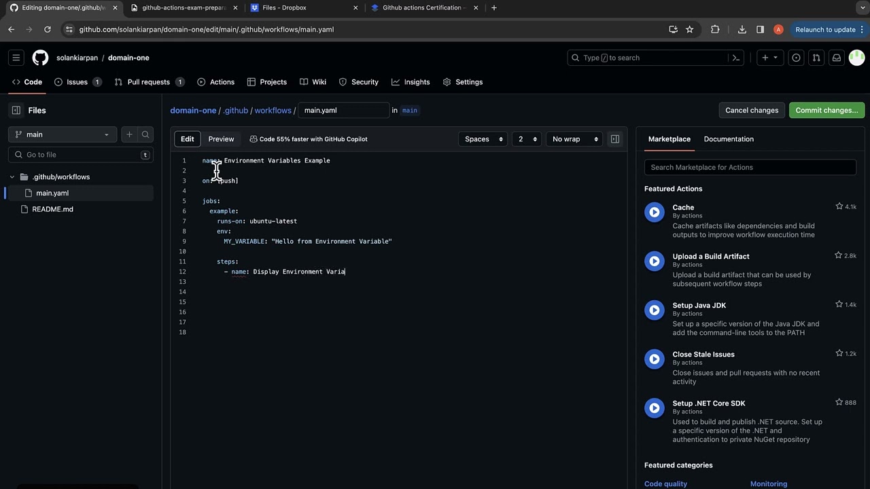Bookmark this page with the star icon
This screenshot has width=870, height=489.
[689, 29]
